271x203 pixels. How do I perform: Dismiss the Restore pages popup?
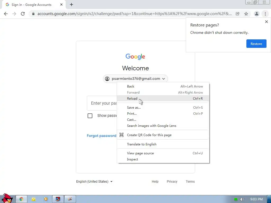tap(266, 22)
